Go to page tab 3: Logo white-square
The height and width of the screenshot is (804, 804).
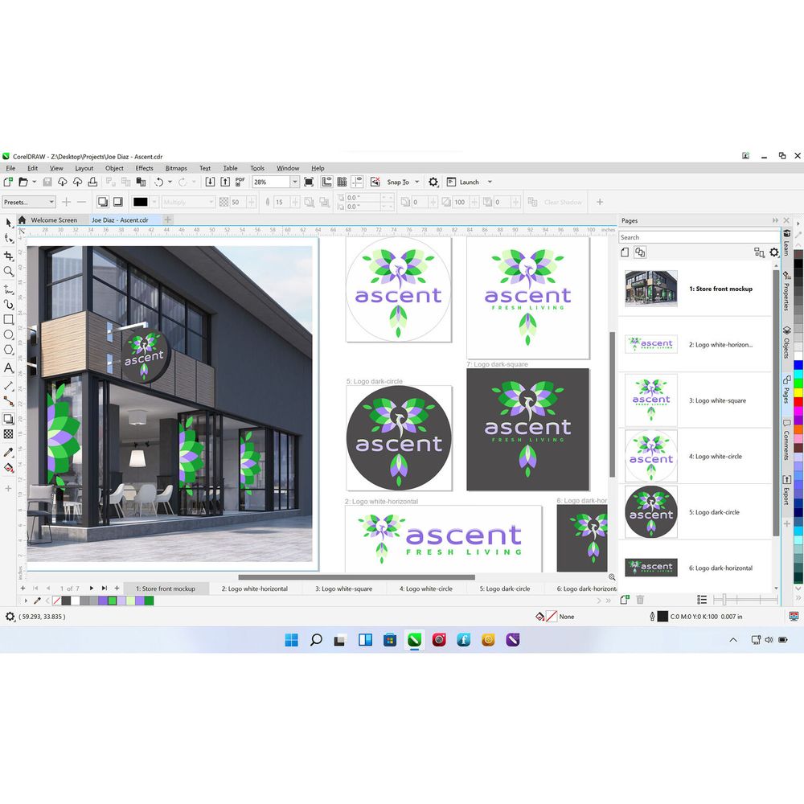(343, 589)
